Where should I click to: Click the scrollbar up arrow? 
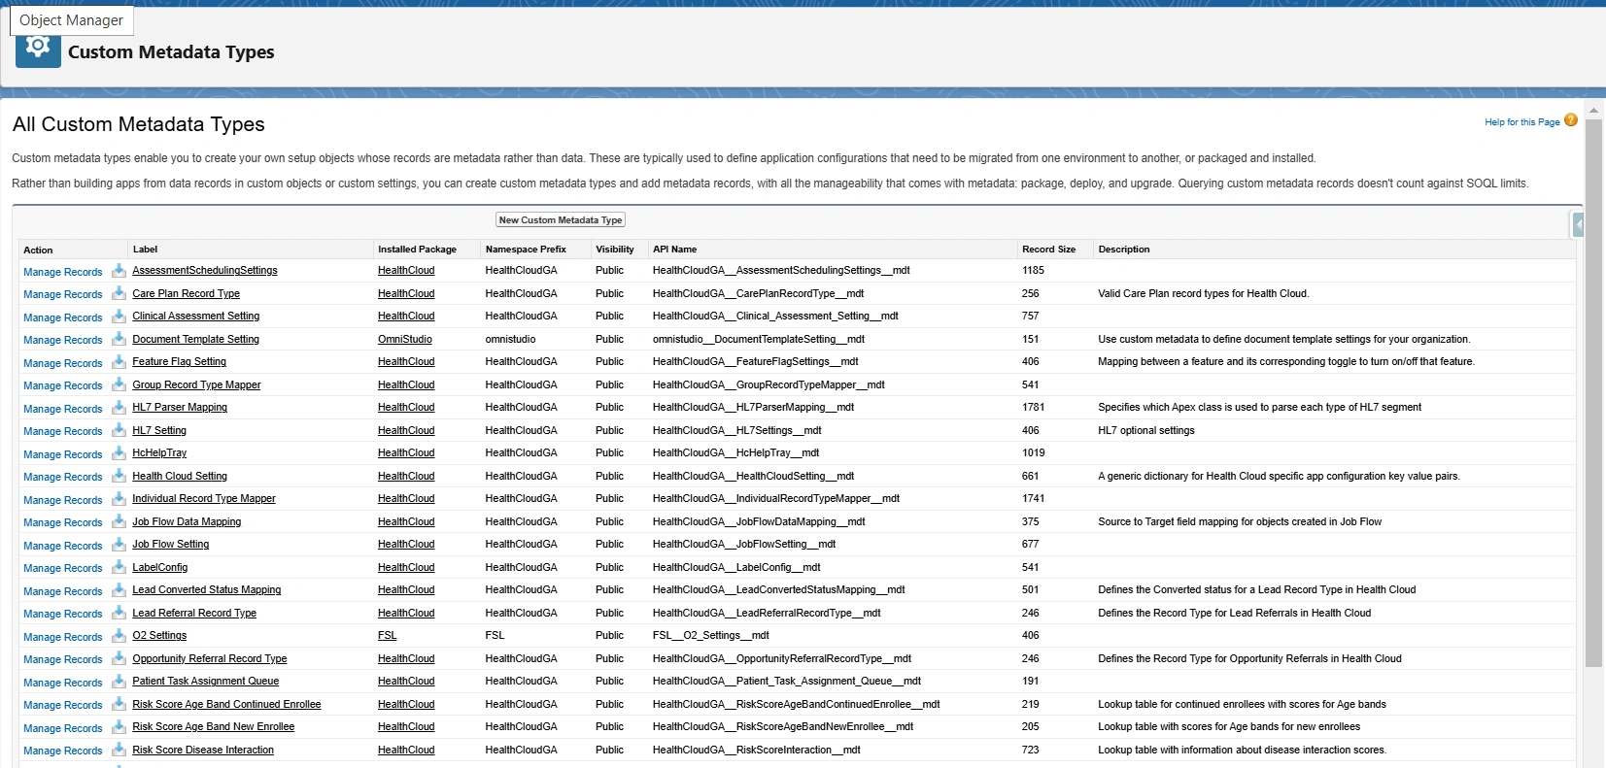click(x=1593, y=111)
